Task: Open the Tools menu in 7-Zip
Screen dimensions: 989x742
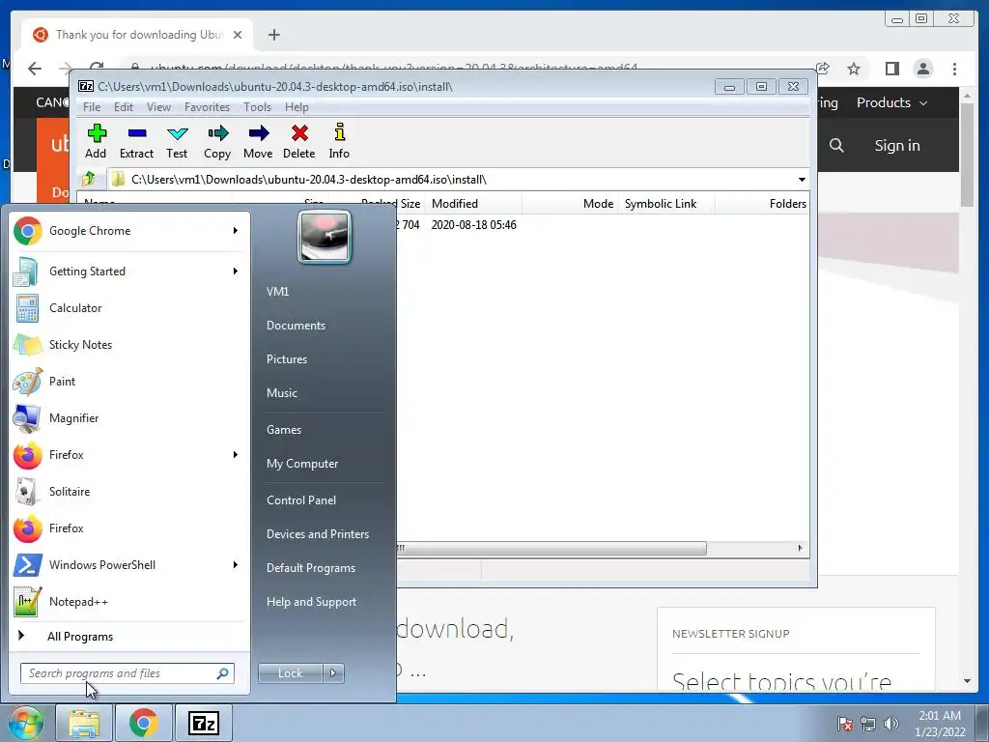Action: [257, 107]
